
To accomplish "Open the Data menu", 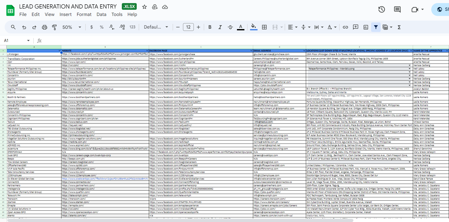I will point(102,14).
